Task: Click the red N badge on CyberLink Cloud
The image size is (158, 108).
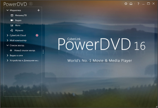Action: [37, 35]
